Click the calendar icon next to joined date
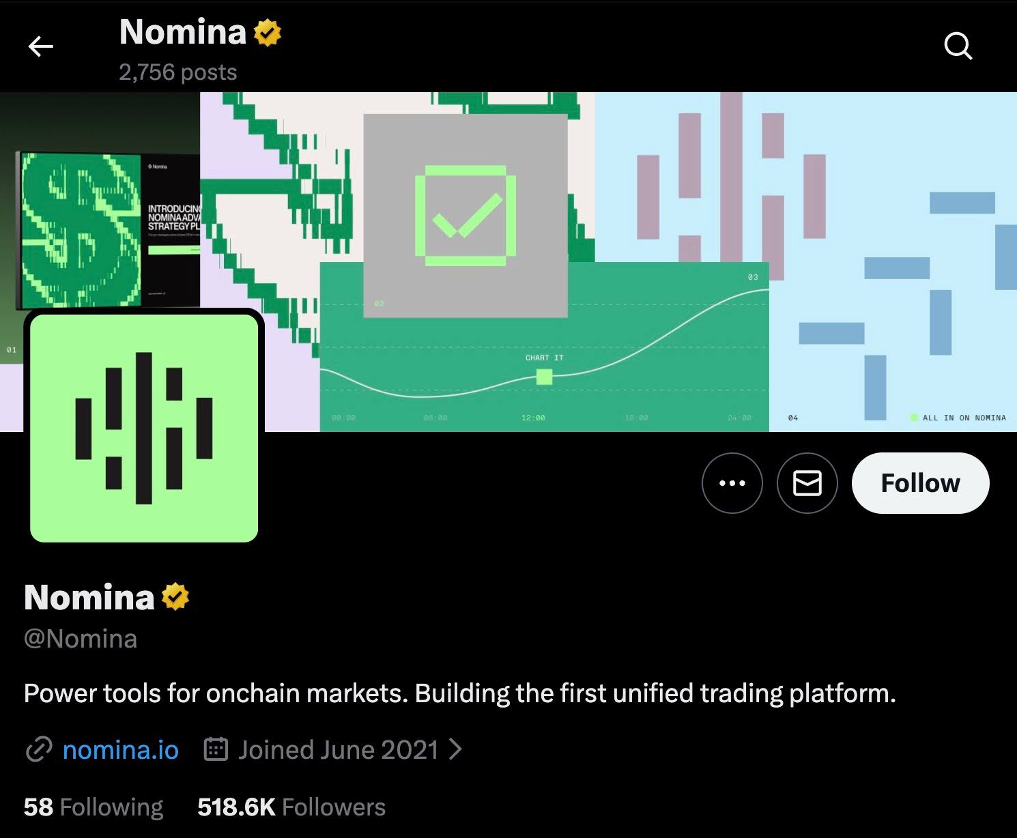The image size is (1017, 838). (x=216, y=749)
